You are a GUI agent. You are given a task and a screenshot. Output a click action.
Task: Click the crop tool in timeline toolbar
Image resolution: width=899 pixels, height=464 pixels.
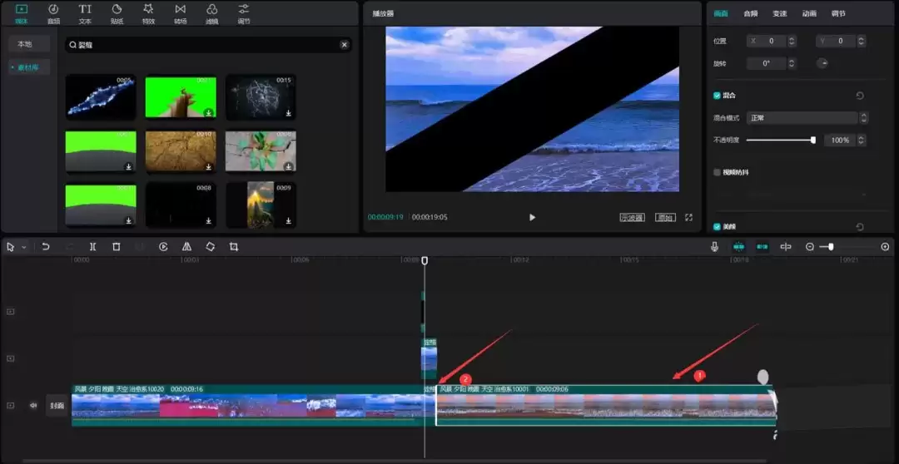(x=234, y=247)
